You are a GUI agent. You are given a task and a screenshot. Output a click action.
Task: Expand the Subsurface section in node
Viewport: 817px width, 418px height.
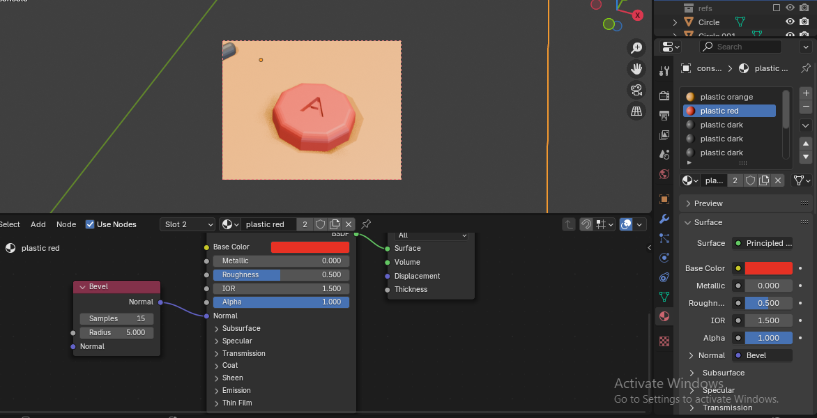[x=241, y=328]
